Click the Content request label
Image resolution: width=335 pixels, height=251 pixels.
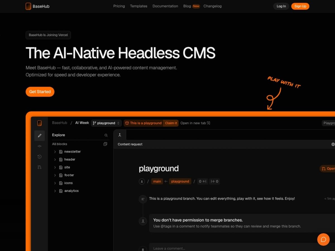(130, 144)
